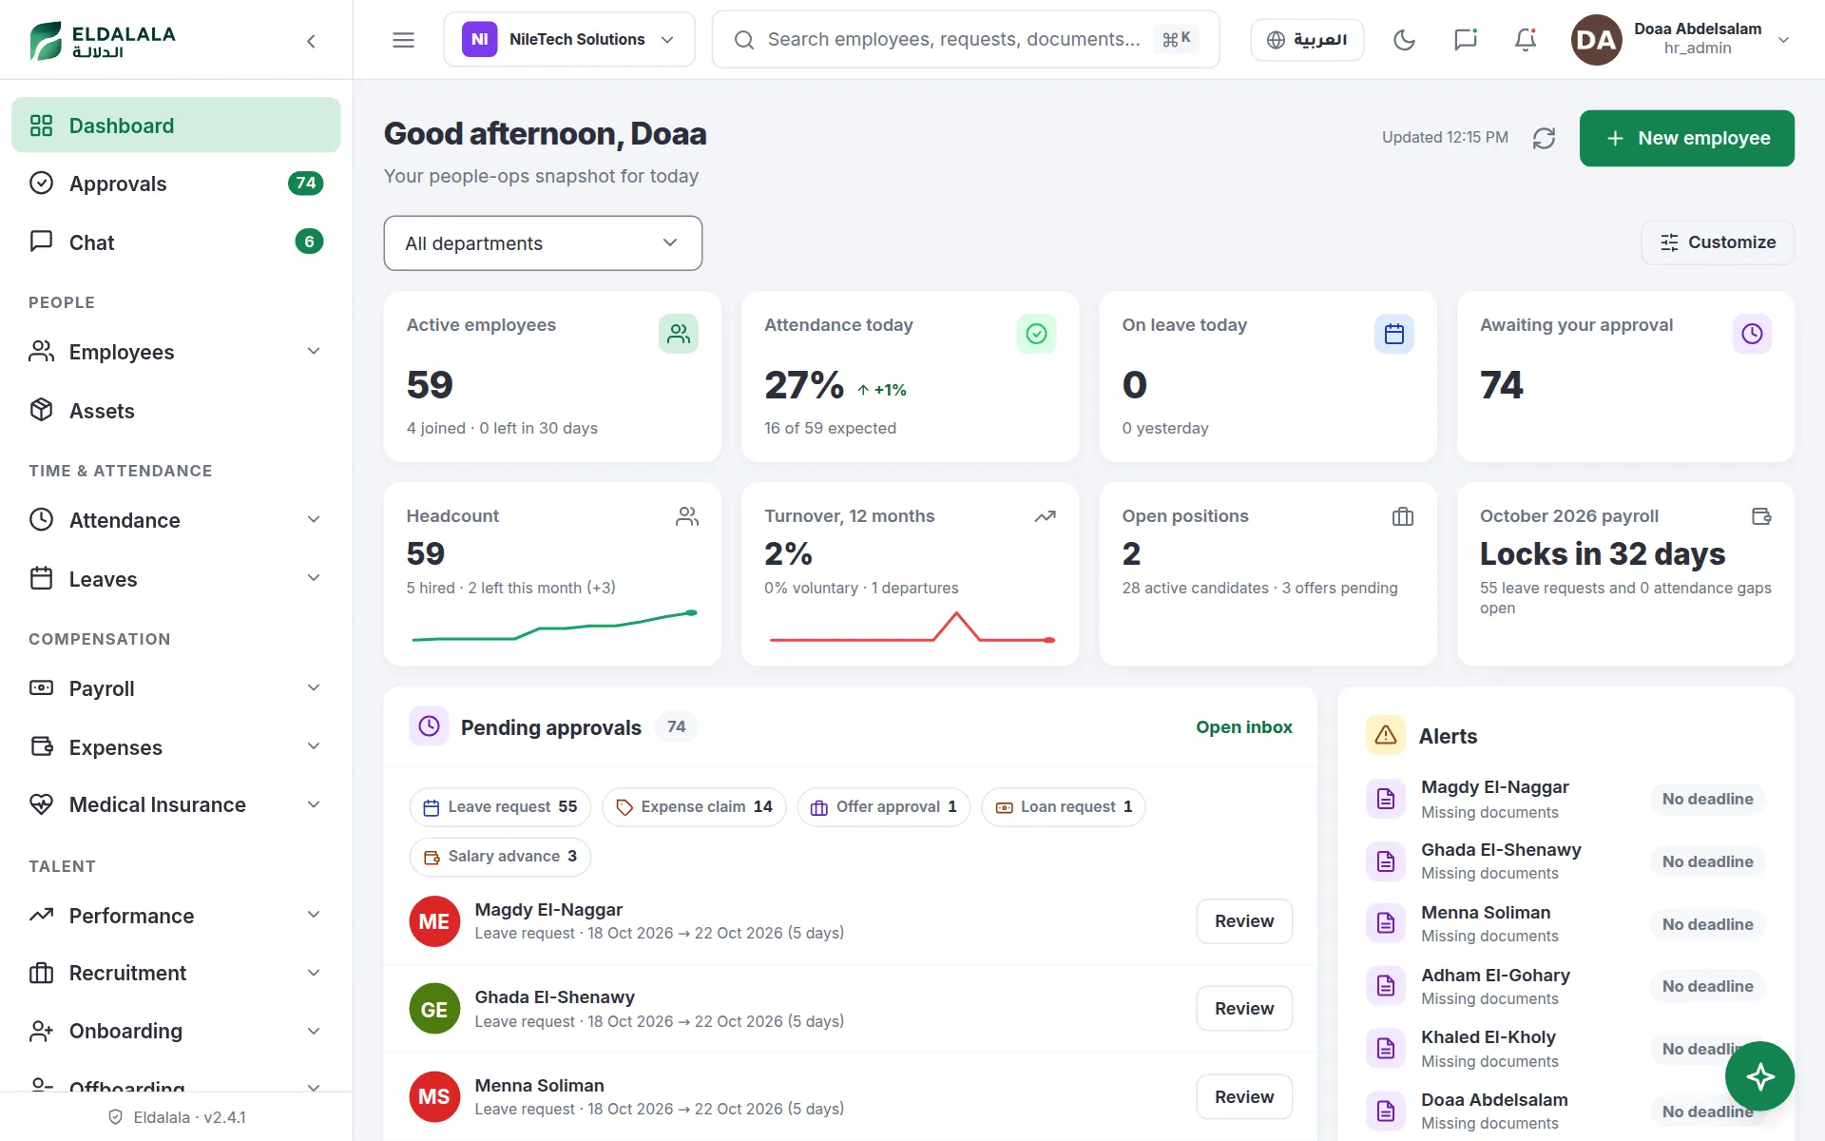
Task: Collapse the sidebar with the left chevron
Action: 311,41
